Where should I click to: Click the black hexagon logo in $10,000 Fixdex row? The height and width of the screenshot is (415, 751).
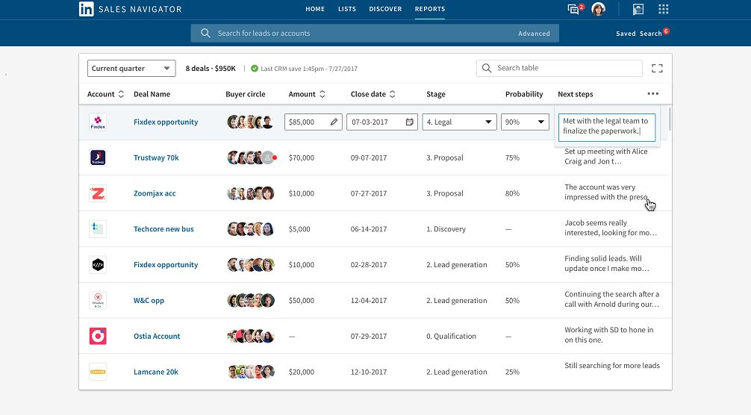[x=98, y=265]
